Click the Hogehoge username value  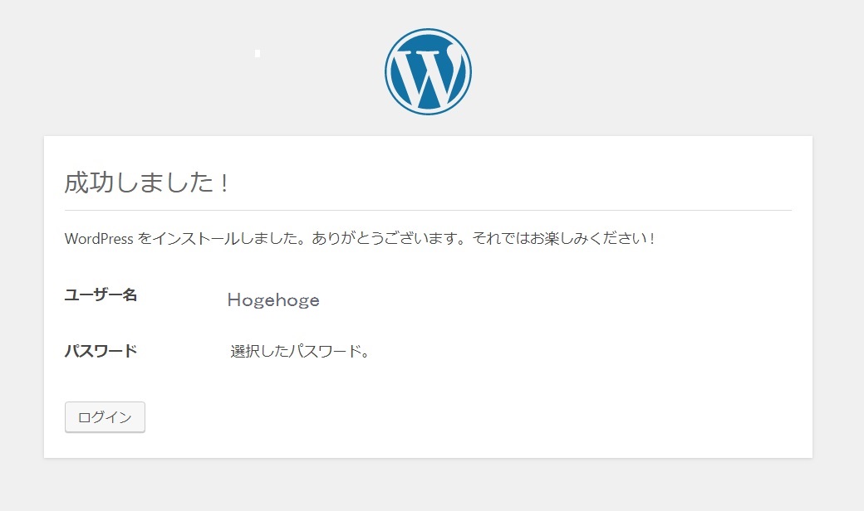tap(273, 300)
